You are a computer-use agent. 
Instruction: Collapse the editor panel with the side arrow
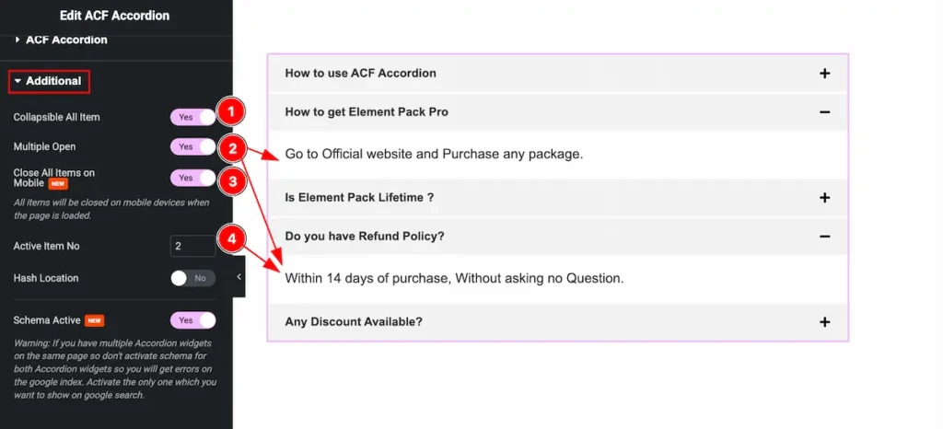click(x=239, y=276)
